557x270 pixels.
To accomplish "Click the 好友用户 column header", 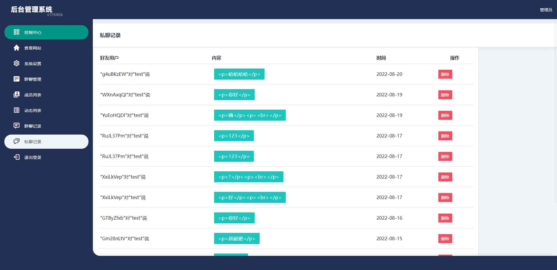I will tap(109, 58).
